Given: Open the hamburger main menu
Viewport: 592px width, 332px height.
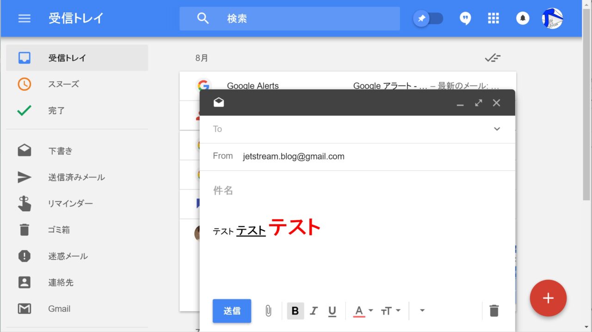Looking at the screenshot, I should coord(24,18).
